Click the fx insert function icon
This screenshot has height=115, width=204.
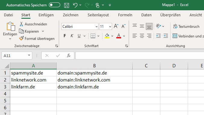tap(69, 56)
